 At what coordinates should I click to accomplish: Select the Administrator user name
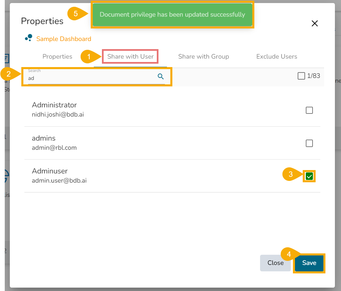(x=54, y=105)
